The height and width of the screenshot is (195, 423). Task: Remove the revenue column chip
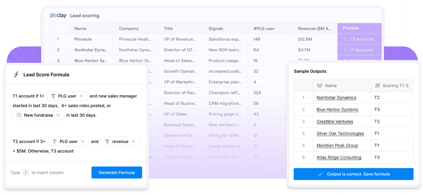134,141
